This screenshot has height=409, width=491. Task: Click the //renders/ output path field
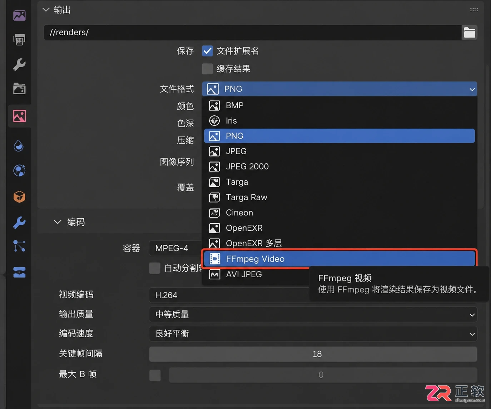pyautogui.click(x=253, y=33)
